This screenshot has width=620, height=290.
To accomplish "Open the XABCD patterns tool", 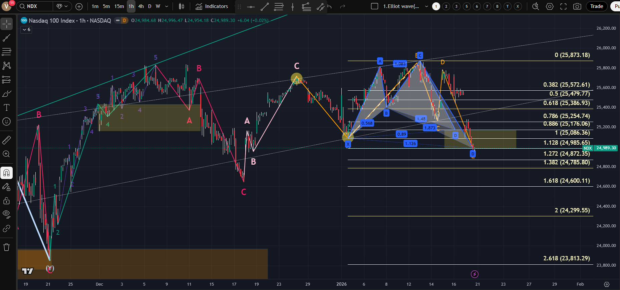I will point(6,66).
